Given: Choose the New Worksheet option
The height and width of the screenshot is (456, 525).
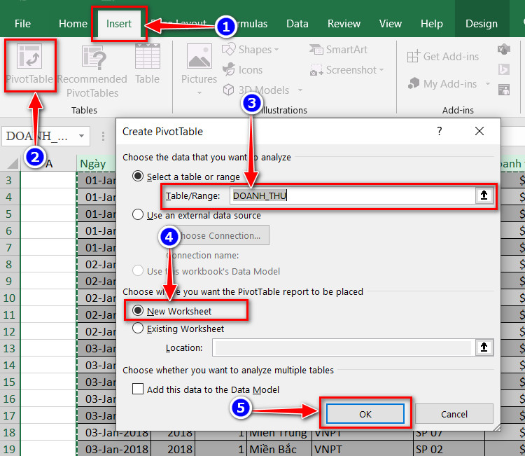Looking at the screenshot, I should (138, 311).
